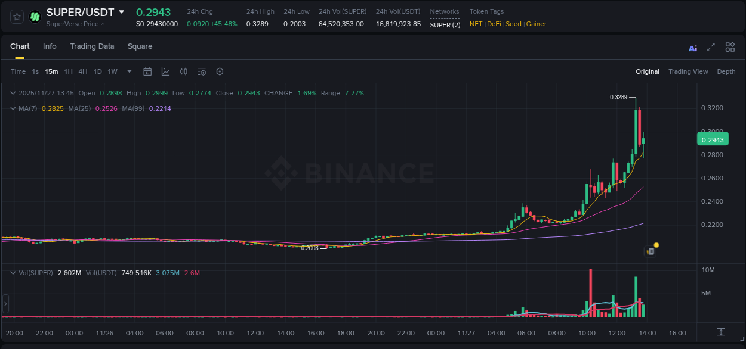Screen dimensions: 746x349
Task: Open the chart settings hexagon icon
Action: [x=220, y=71]
